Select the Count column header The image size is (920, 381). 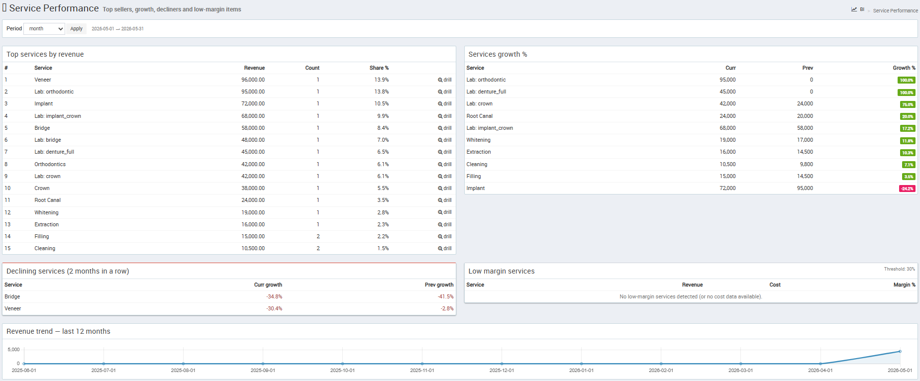pyautogui.click(x=312, y=68)
